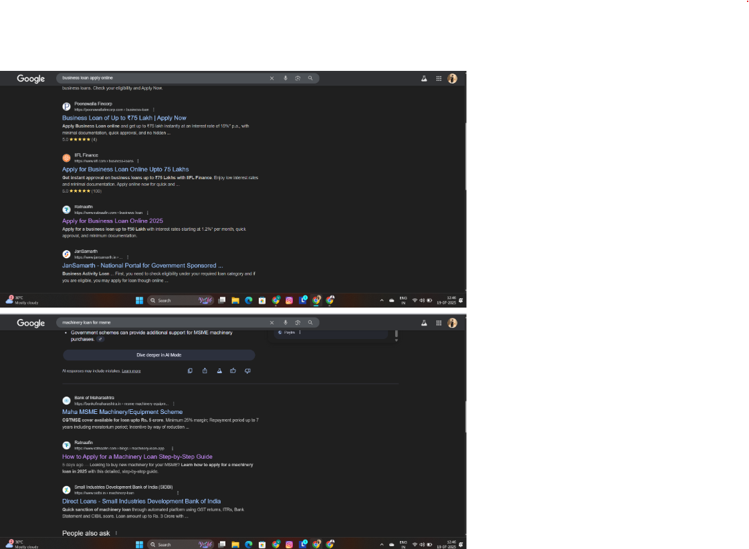
Task: Expand more-options dots beside ratnaafin.com business-loan URL
Action: pos(147,213)
